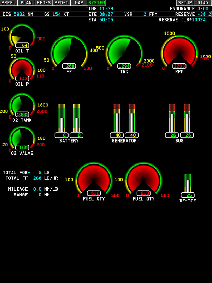Click the right FUEL QTY gauge
This screenshot has height=283, width=212.
tap(143, 179)
